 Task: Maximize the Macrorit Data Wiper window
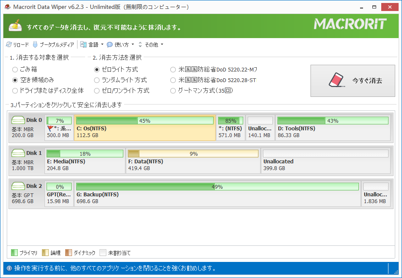[374, 7]
